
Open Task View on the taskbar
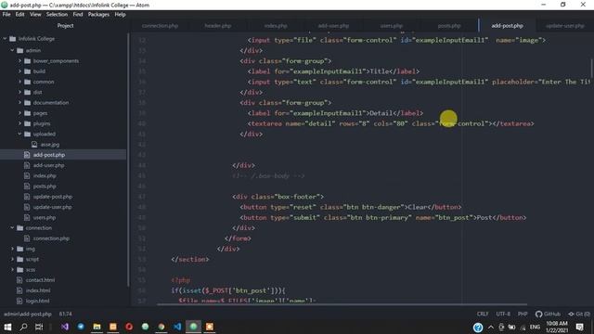[39, 327]
